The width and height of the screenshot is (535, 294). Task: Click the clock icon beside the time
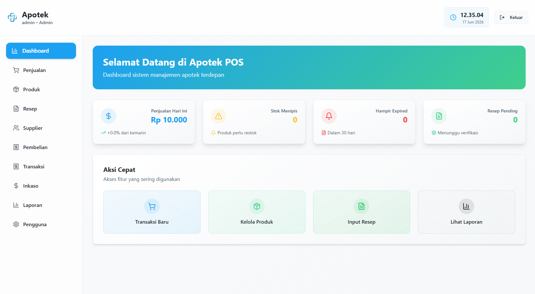[453, 17]
